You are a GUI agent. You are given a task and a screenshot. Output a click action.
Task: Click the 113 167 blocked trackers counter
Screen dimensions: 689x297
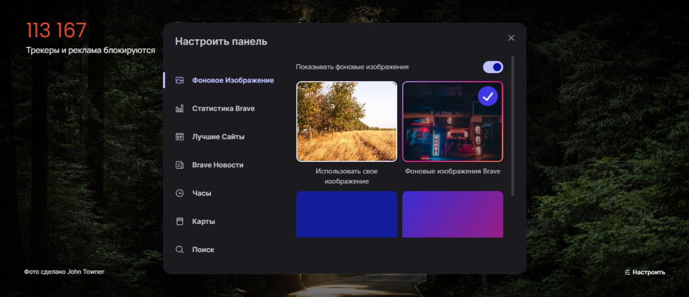pos(57,31)
